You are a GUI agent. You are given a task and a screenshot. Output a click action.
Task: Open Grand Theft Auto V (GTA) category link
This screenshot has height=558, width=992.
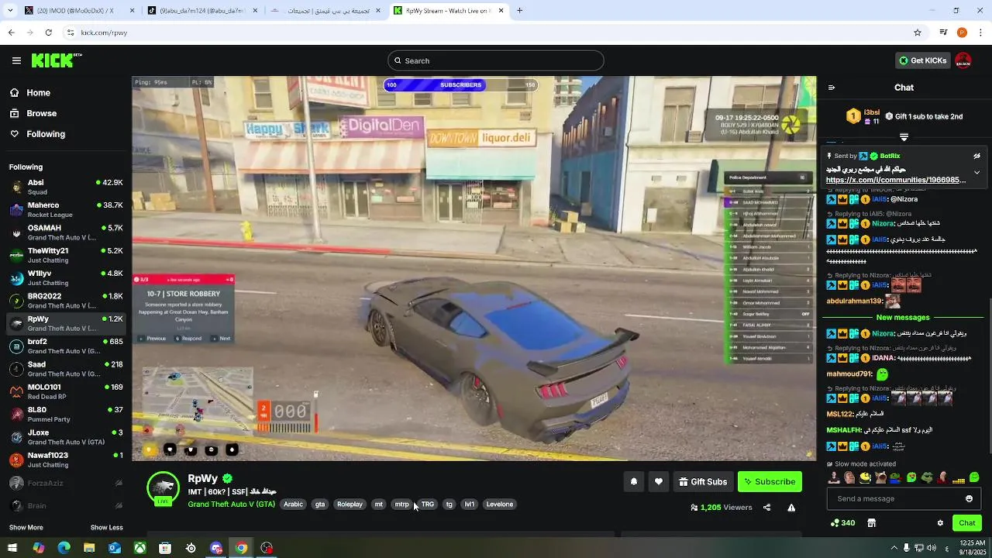(231, 504)
